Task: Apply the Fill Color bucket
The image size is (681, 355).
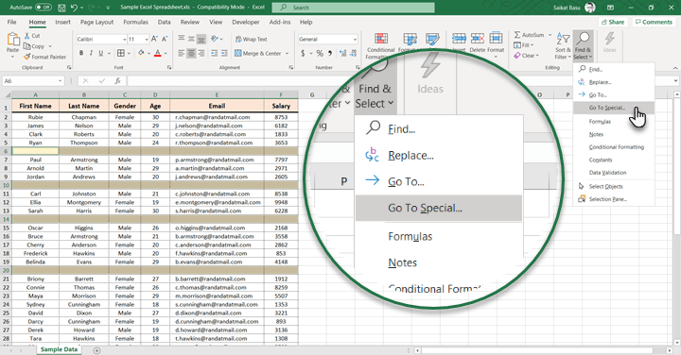Action: point(141,53)
